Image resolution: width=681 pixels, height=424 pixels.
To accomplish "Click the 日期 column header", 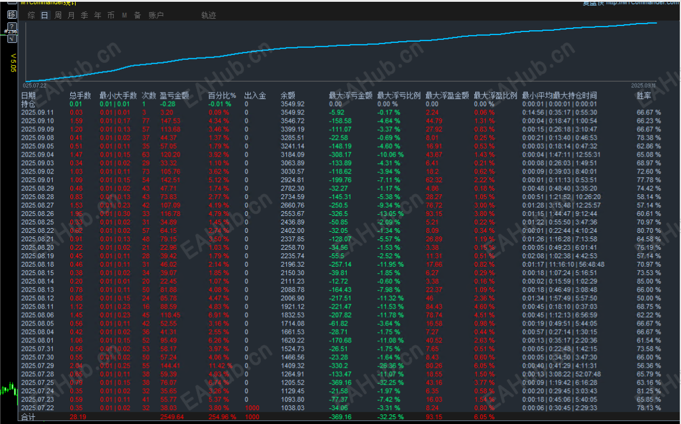I will [x=28, y=96].
